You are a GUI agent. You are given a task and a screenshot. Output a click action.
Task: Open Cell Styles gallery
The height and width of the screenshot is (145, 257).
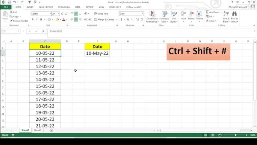[174, 17]
